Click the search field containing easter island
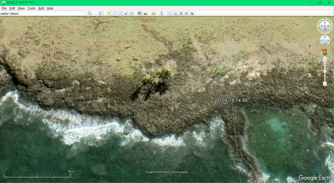Screen dimensions: 334x183 [42, 13]
